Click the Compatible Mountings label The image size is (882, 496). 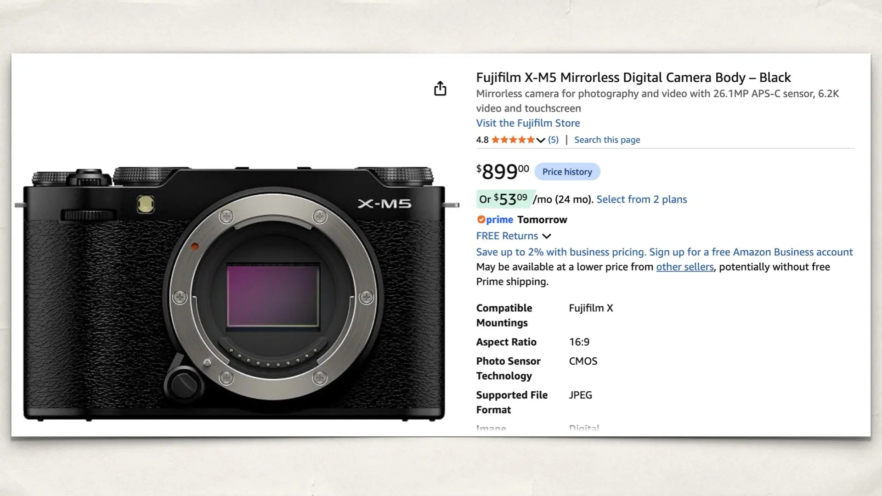pos(504,316)
